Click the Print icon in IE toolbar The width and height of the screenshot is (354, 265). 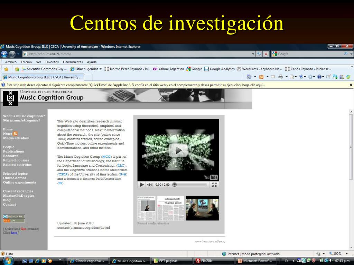281,77
